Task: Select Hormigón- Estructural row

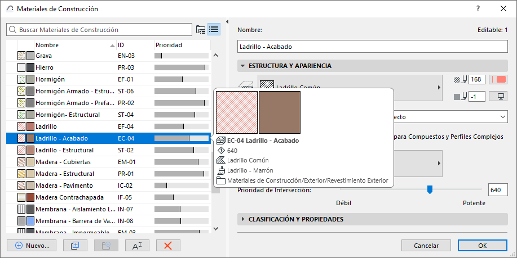Action: (x=108, y=115)
